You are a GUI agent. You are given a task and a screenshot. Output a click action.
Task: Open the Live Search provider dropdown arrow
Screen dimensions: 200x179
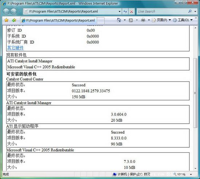pyautogui.click(x=195, y=12)
